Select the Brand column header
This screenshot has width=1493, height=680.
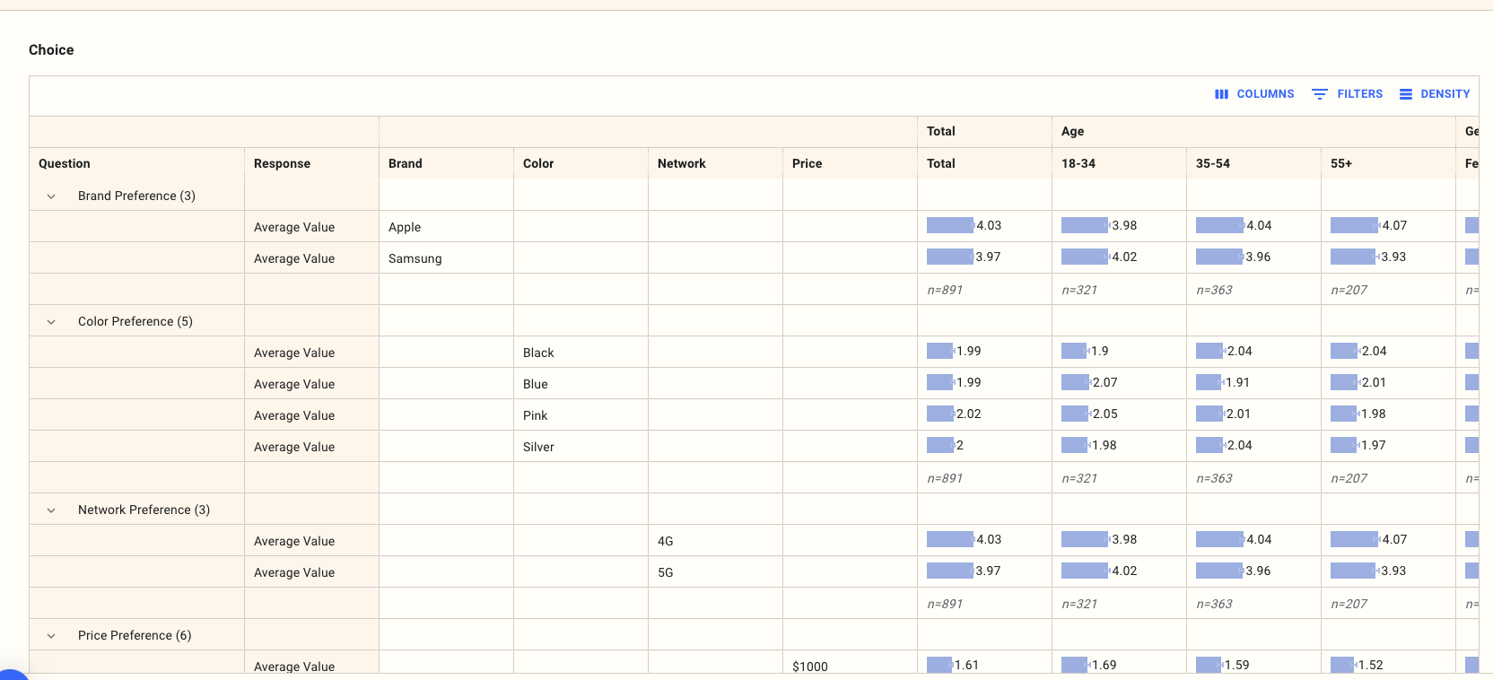pyautogui.click(x=406, y=163)
